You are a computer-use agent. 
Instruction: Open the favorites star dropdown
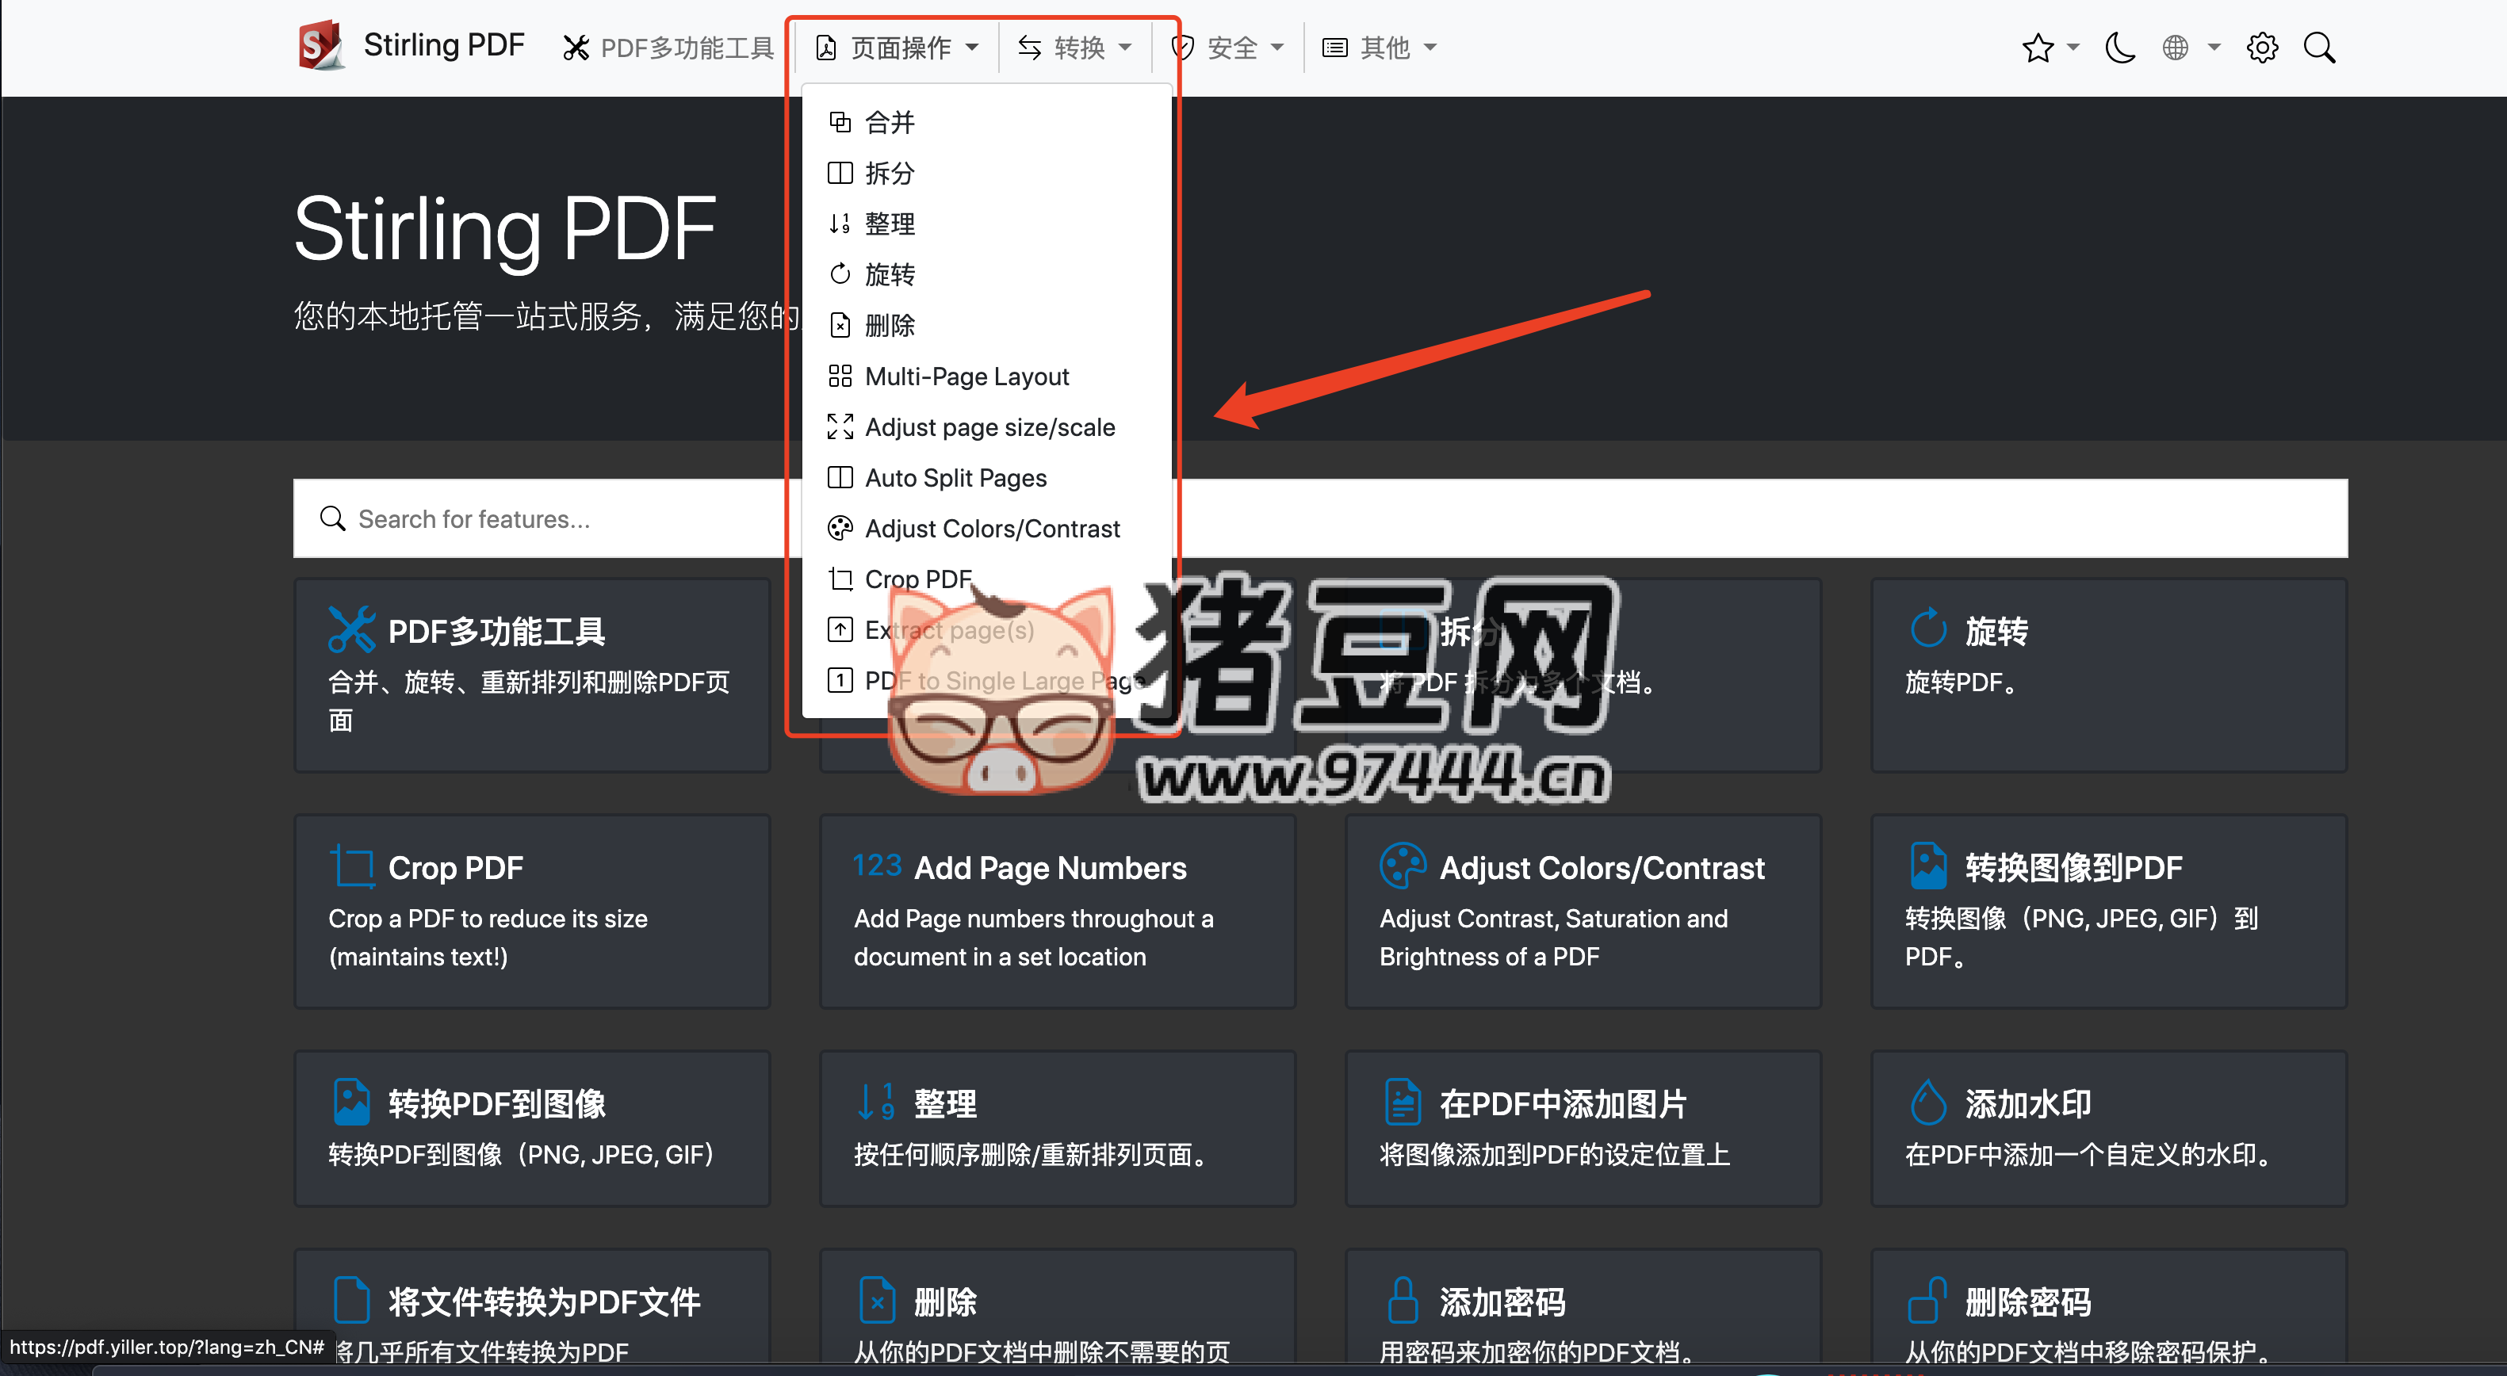pos(2050,48)
